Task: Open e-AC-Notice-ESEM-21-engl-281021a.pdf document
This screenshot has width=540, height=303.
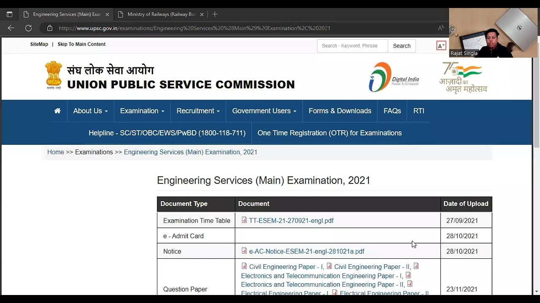Action: point(307,251)
